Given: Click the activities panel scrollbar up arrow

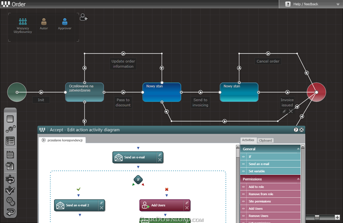Looking at the screenshot, I should 303,147.
